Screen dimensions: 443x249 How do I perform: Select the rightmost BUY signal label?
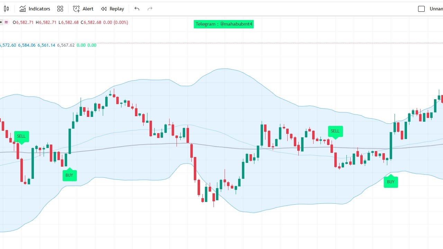(391, 181)
